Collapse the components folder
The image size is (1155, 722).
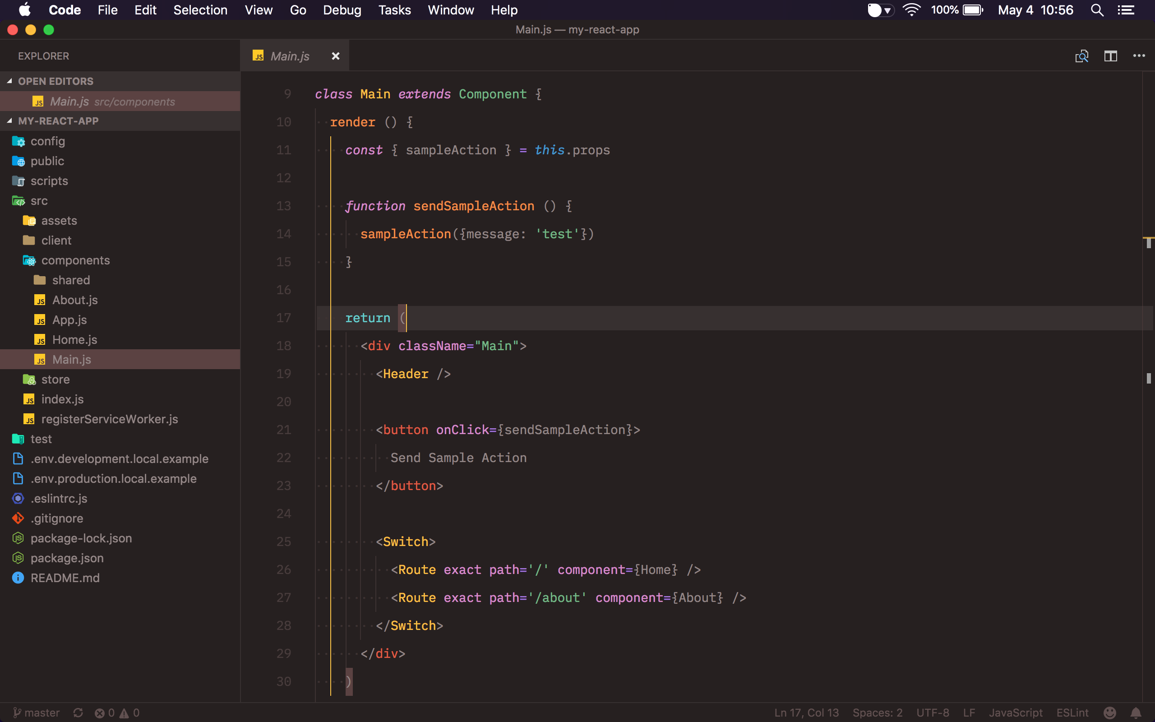(75, 260)
